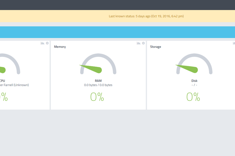Select the "Memory" card title

click(60, 47)
